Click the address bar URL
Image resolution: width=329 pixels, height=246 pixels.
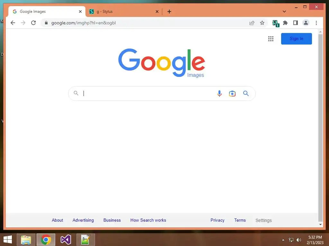pos(84,23)
